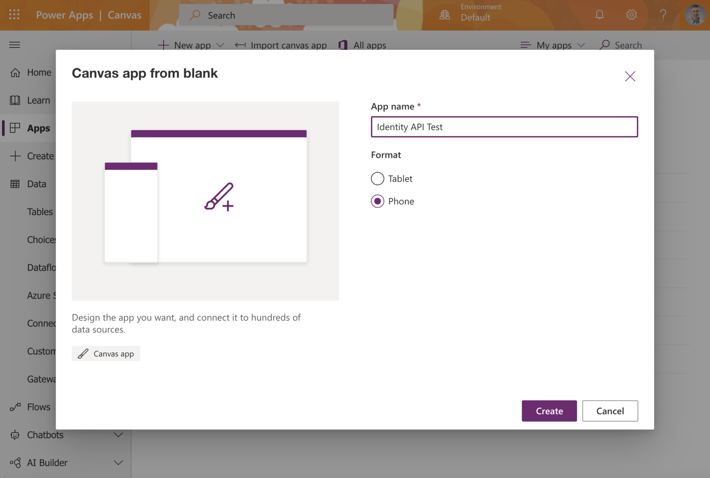The height and width of the screenshot is (478, 710).
Task: Click the Create button in the dialog
Action: coord(549,411)
